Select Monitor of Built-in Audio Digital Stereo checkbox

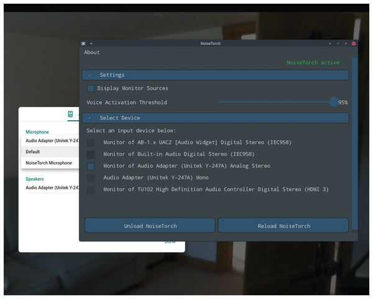91,154
